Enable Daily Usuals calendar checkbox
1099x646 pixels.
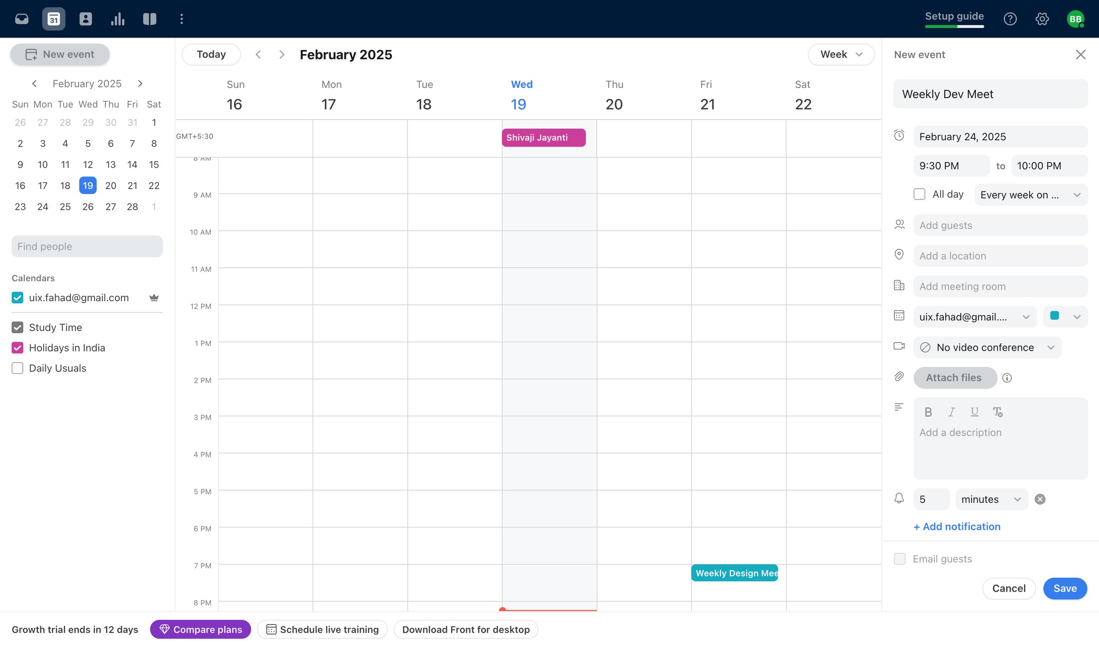pos(17,368)
